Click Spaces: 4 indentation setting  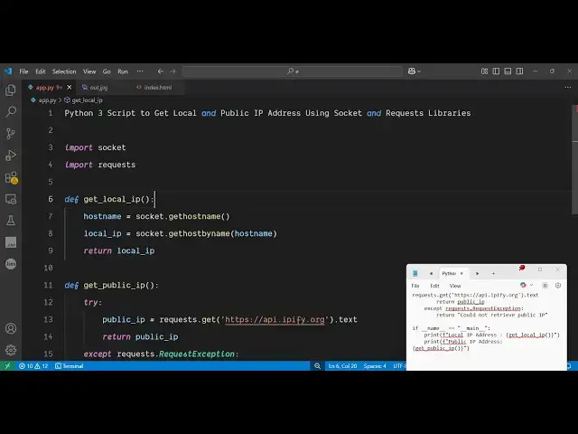click(x=375, y=365)
